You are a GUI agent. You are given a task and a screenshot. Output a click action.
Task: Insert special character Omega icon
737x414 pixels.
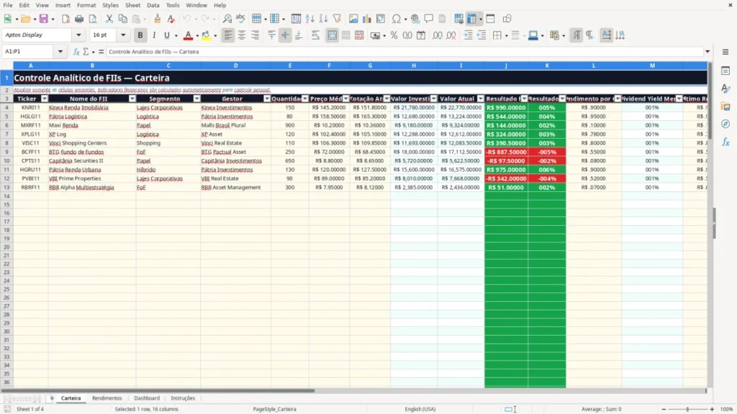[x=397, y=19]
